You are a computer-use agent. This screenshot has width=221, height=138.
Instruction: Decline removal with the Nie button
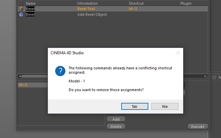pyautogui.click(x=165, y=106)
